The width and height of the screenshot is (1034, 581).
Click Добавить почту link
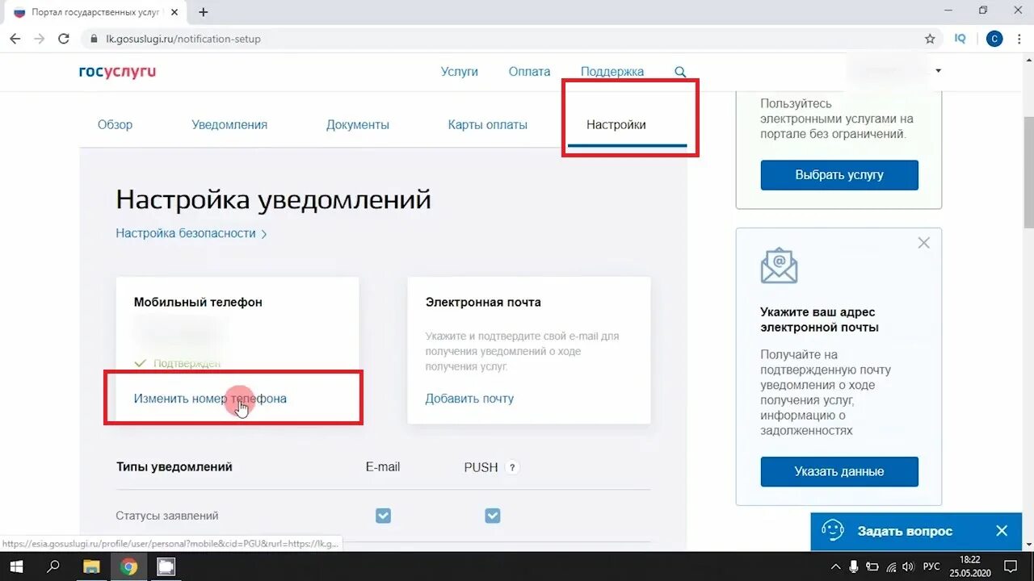point(469,399)
